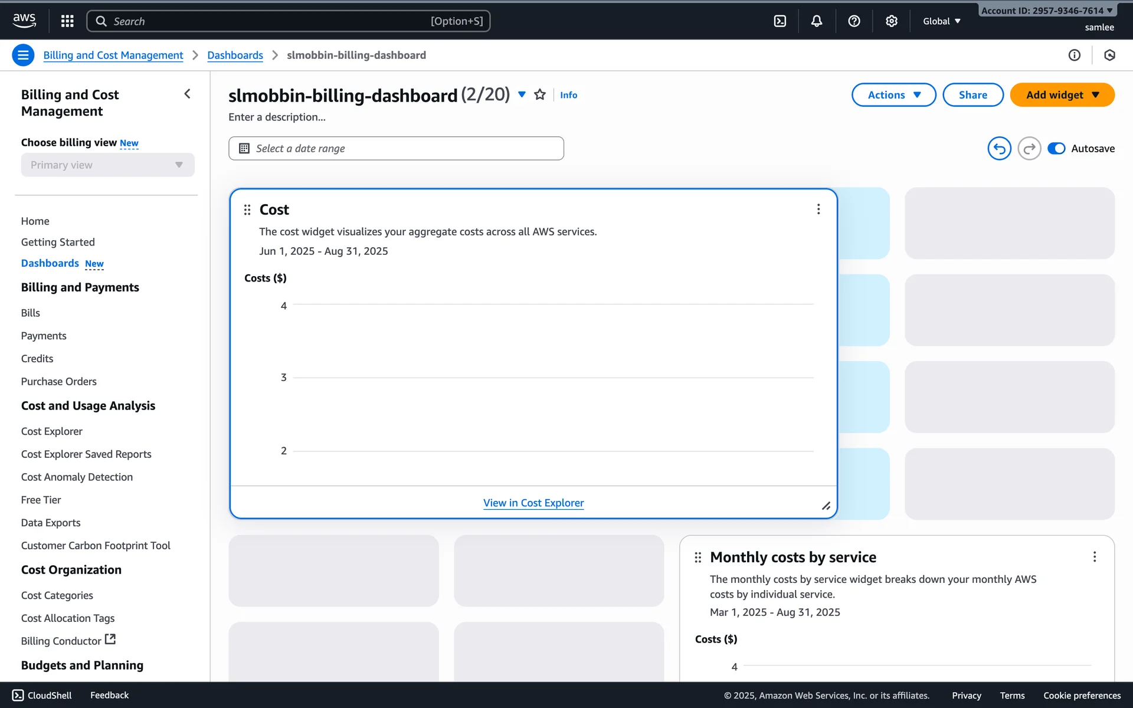The height and width of the screenshot is (708, 1133).
Task: Click the View in Cost Explorer link
Action: coord(533,503)
